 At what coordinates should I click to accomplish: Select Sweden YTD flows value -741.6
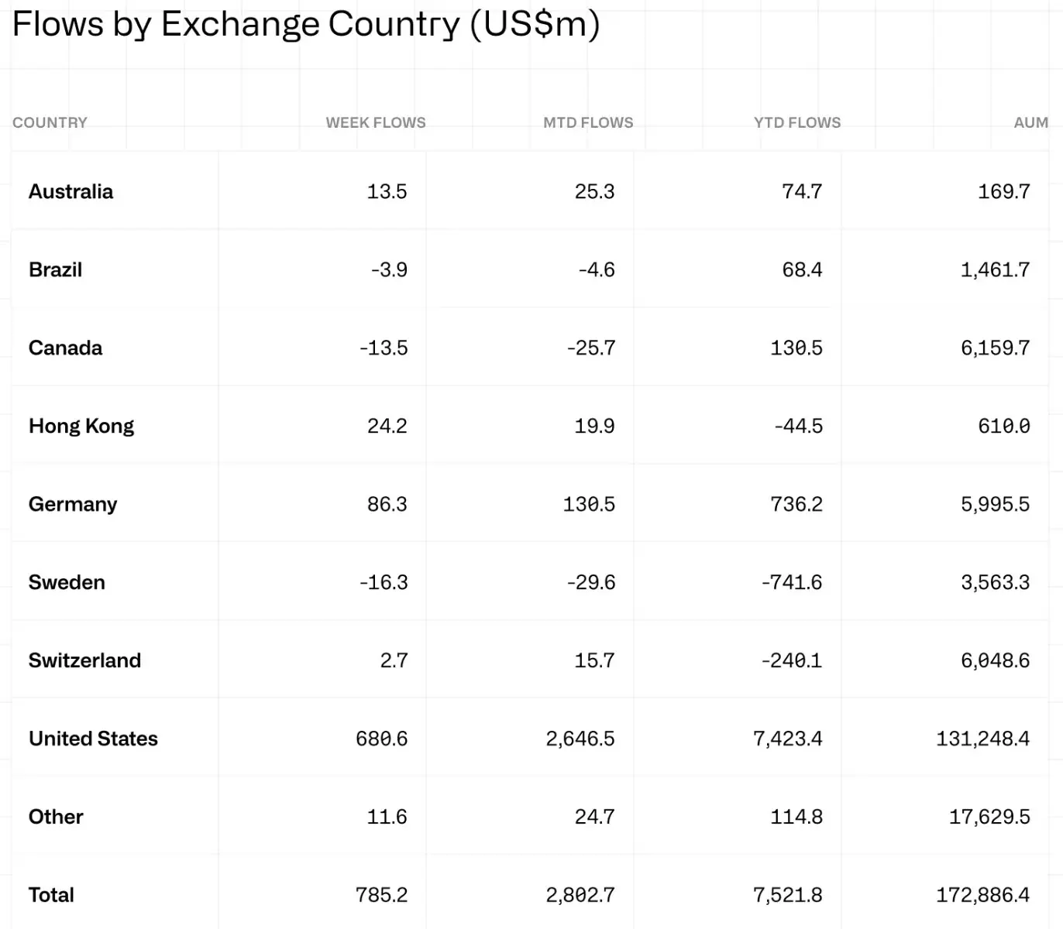click(791, 582)
